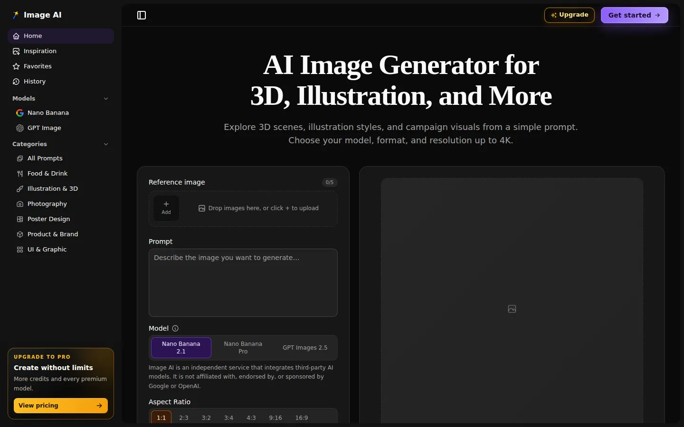Choose the 3:4 aspect ratio
The image size is (684, 427).
[x=229, y=418]
